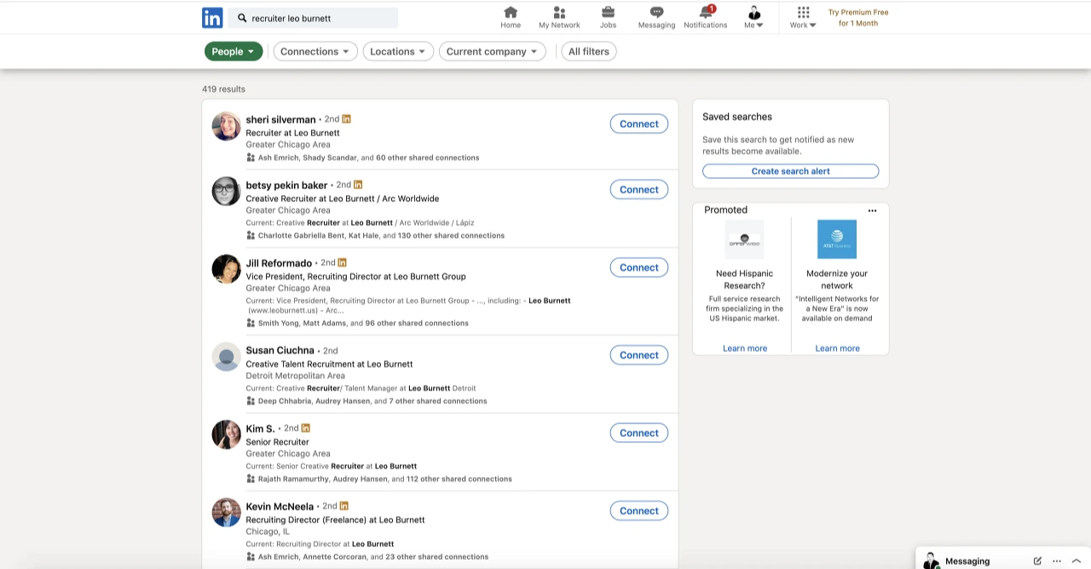Open the Messaging overlay title

pos(967,561)
